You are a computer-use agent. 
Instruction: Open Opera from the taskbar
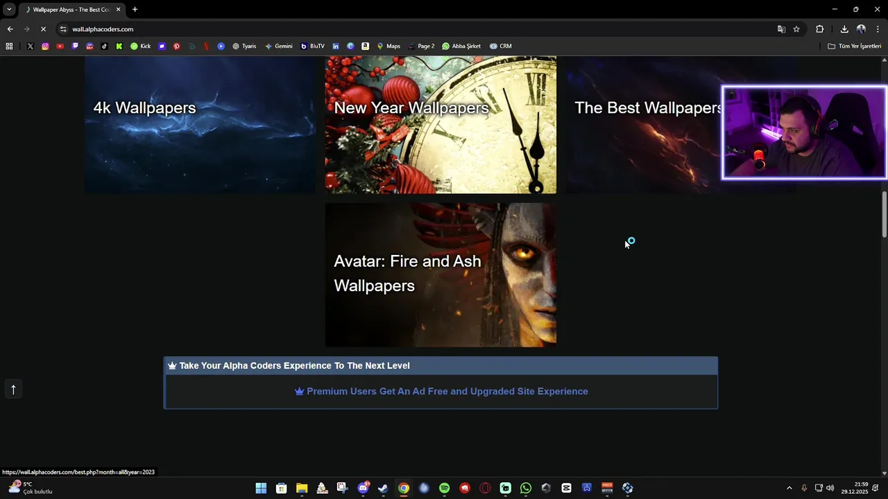[x=485, y=488]
